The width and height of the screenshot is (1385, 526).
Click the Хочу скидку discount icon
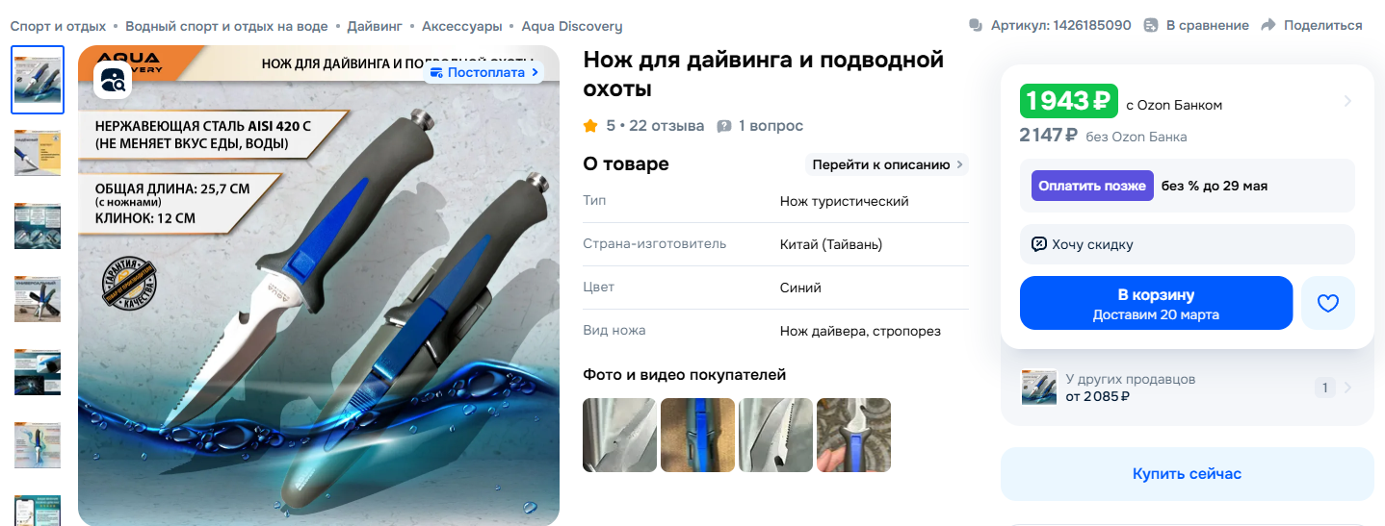pos(1039,244)
